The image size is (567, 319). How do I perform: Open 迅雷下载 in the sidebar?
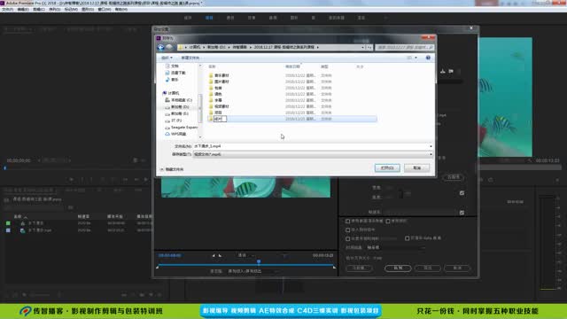click(175, 73)
